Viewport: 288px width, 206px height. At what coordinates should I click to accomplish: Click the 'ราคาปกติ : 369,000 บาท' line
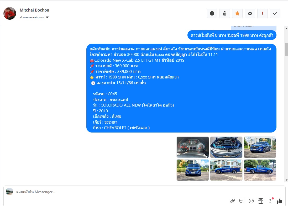pos(114,66)
